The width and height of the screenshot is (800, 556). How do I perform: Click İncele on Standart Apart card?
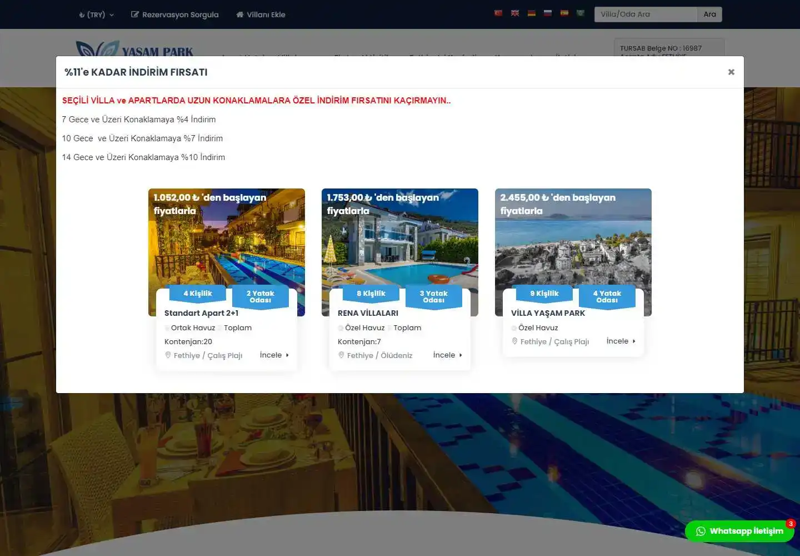pyautogui.click(x=274, y=355)
